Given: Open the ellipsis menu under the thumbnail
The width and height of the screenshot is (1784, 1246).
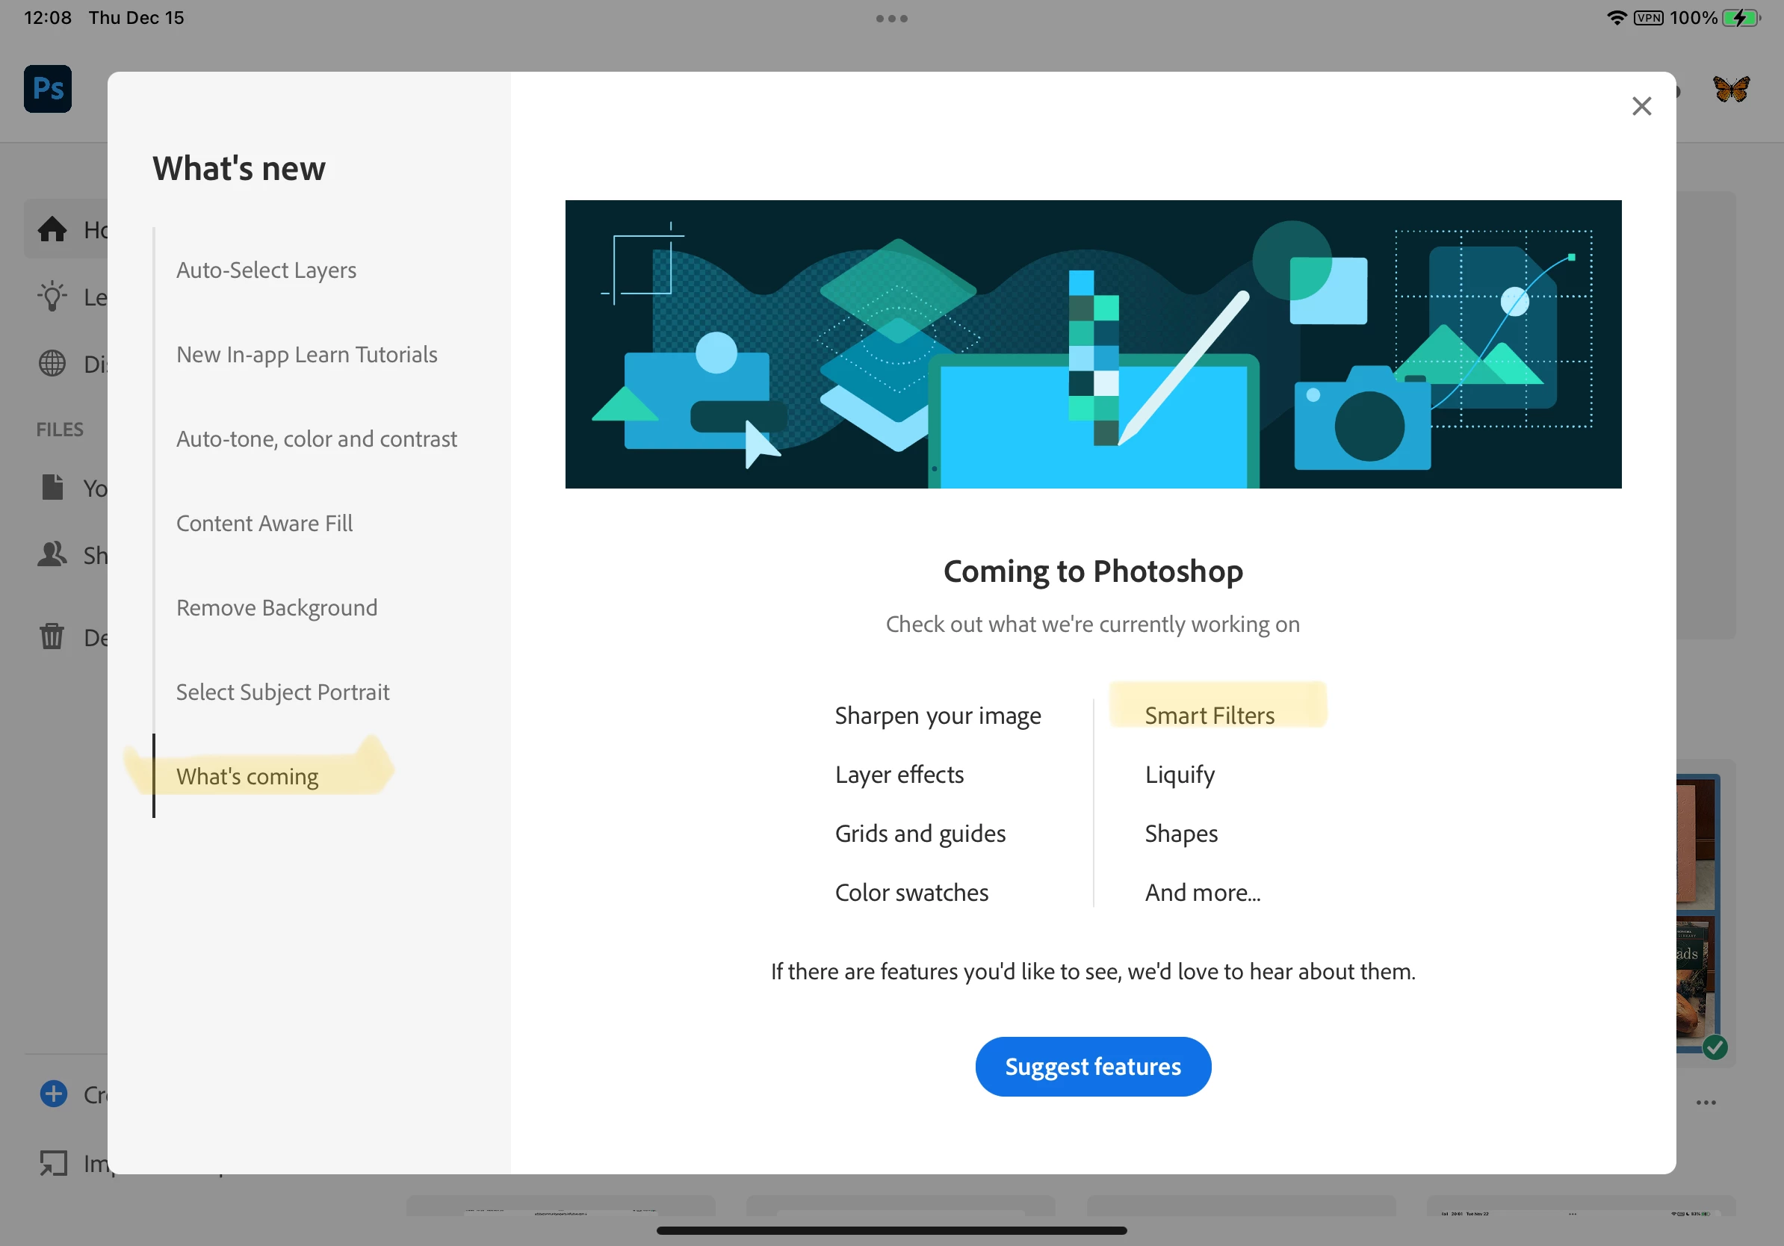Looking at the screenshot, I should [x=1706, y=1103].
